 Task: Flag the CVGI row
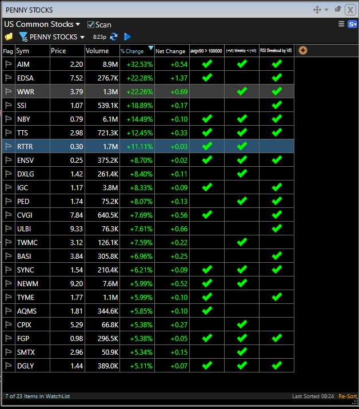[x=9, y=215]
